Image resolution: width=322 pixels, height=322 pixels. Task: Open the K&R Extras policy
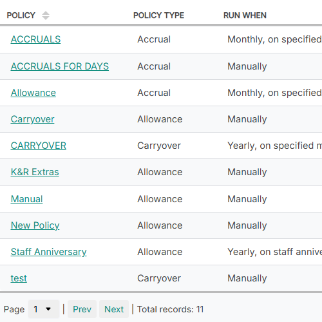click(x=35, y=172)
